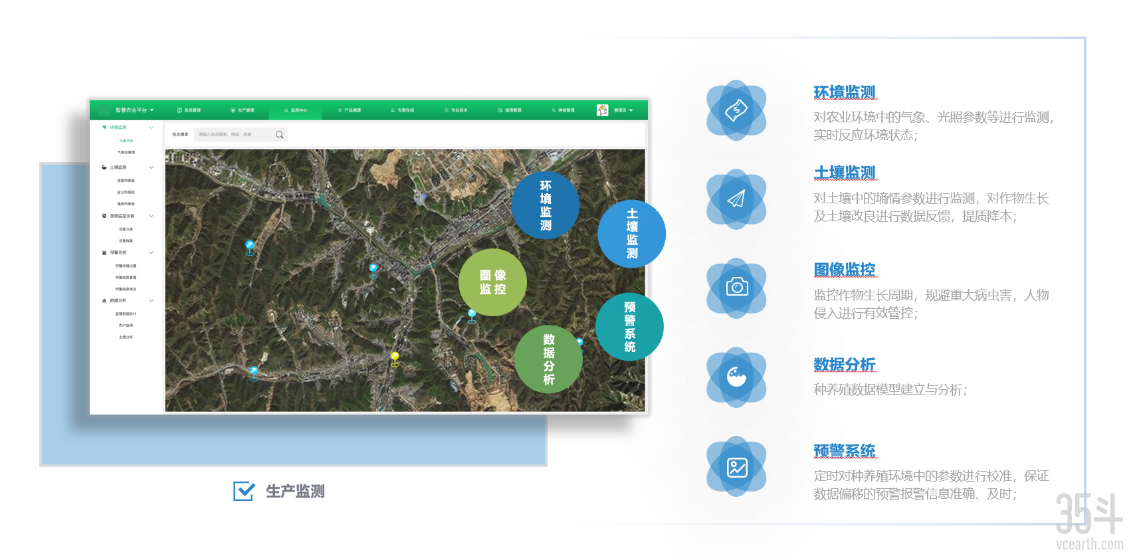Select 预警信息管理 in the sidebar
Screen dimensions: 1135x560
click(126, 277)
